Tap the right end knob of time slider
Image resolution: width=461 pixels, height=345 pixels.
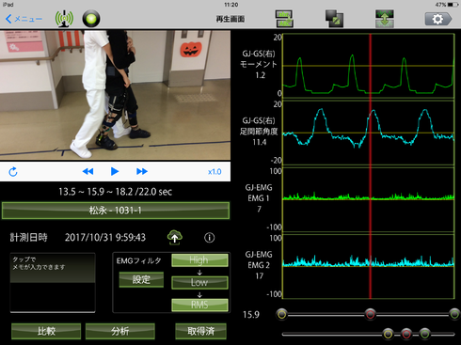pos(454,314)
